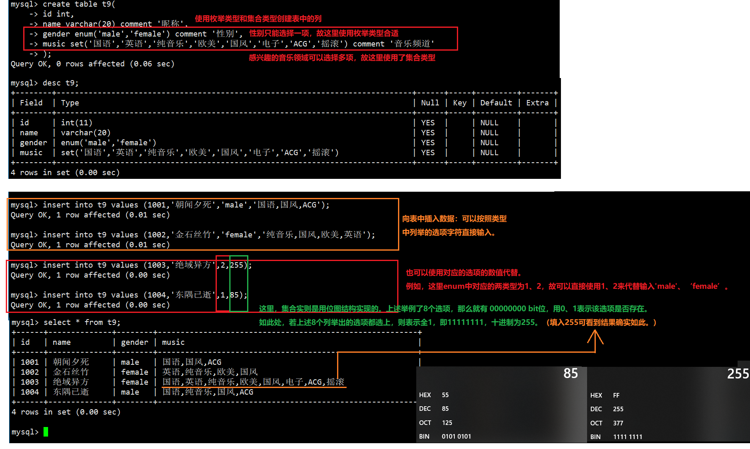
Task: Click the 'Default' column header
Action: pos(496,103)
